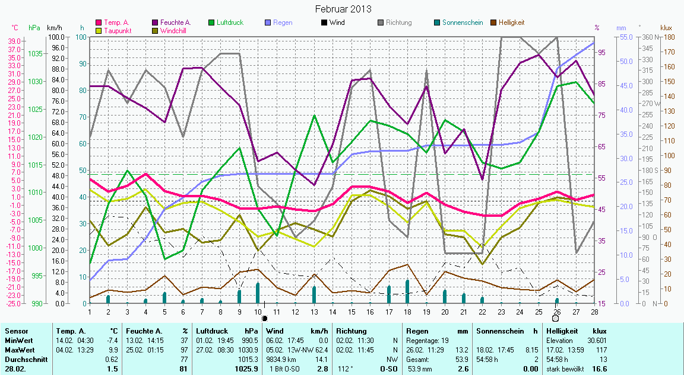This screenshot has width=684, height=375.
Task: Click the Luftdruck column header in table
Action: pos(212,331)
